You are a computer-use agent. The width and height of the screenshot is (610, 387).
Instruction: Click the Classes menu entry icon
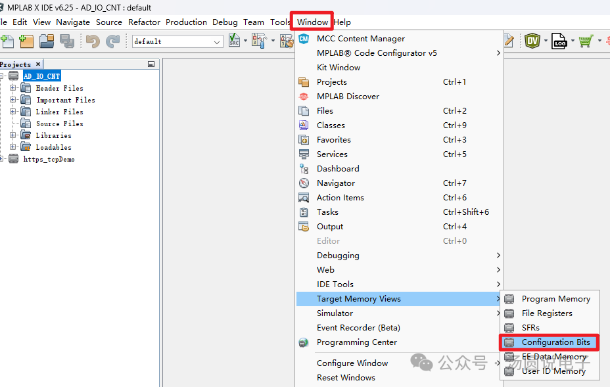pos(304,125)
